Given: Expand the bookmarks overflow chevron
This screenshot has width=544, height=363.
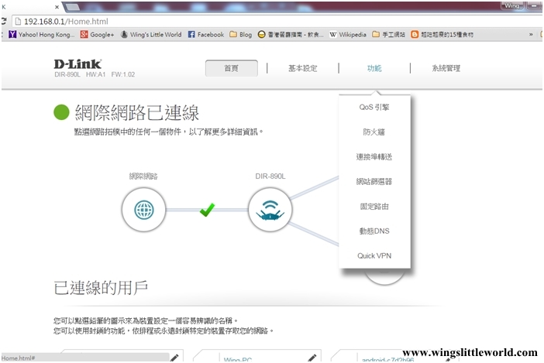Looking at the screenshot, I should [531, 35].
